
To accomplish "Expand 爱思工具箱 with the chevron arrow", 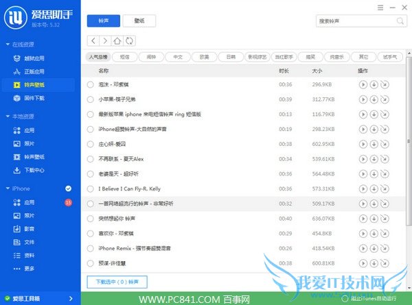I will [71, 298].
